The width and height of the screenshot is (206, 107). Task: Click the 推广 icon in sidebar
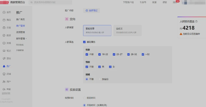point(4,66)
